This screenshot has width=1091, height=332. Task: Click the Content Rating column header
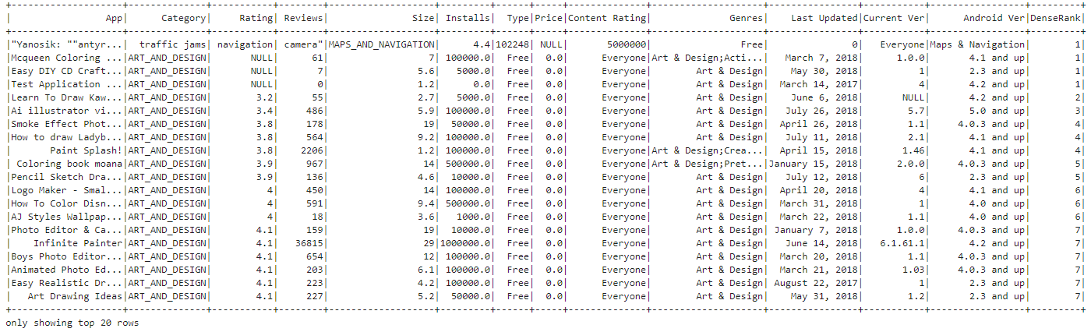point(608,18)
